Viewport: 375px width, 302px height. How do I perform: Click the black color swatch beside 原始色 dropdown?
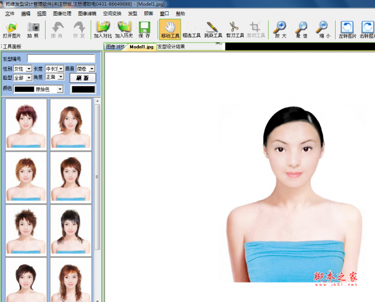coord(83,89)
